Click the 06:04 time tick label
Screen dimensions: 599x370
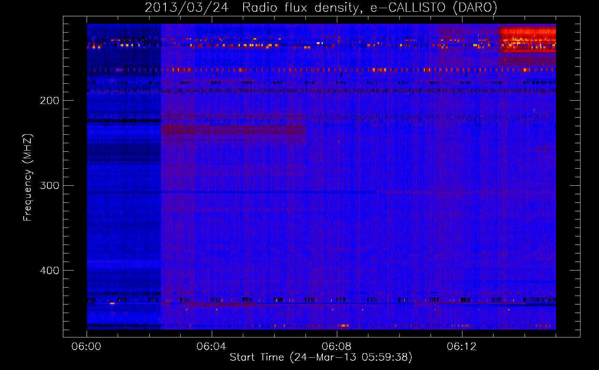click(x=211, y=347)
